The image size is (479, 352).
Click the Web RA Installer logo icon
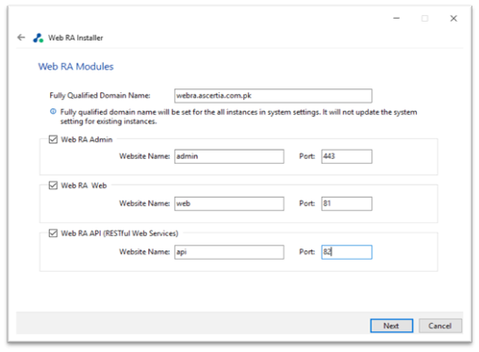pyautogui.click(x=38, y=38)
